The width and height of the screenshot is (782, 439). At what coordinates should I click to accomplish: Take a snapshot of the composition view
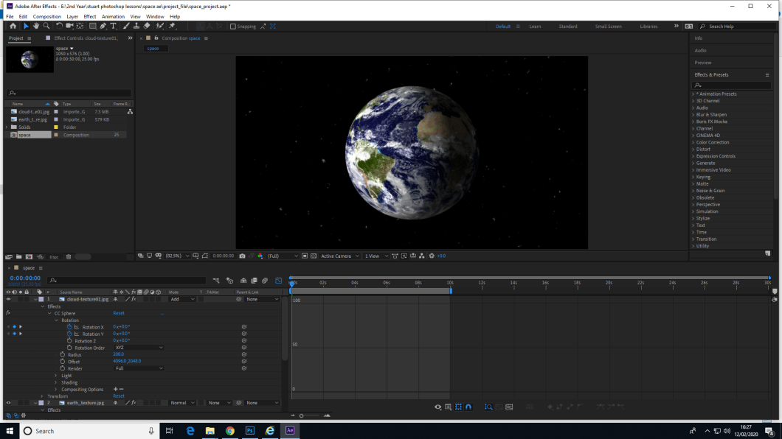tap(242, 256)
